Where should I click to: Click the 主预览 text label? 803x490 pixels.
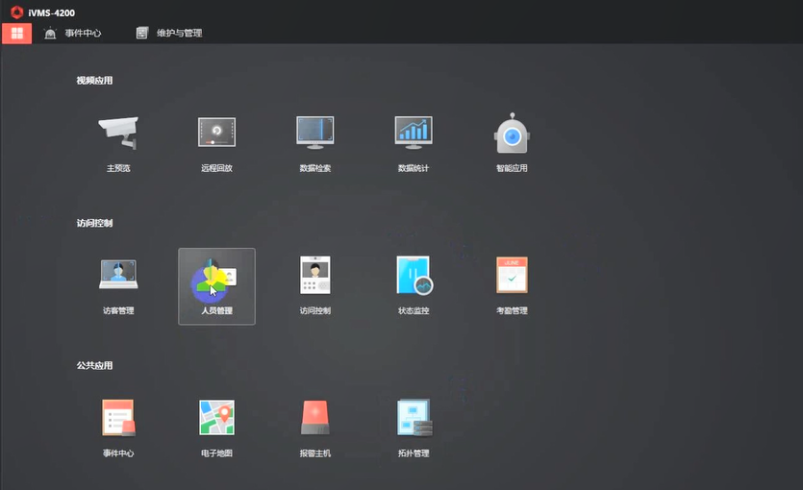(x=118, y=168)
